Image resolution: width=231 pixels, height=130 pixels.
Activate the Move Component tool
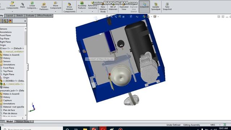tap(56, 5)
